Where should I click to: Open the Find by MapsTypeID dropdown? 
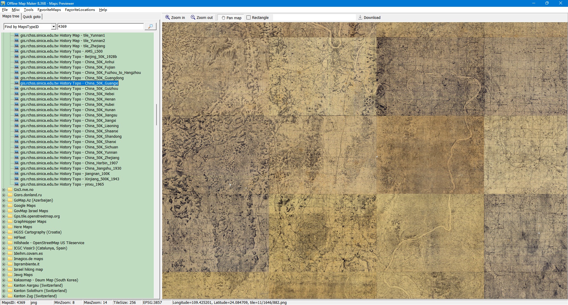pyautogui.click(x=54, y=27)
